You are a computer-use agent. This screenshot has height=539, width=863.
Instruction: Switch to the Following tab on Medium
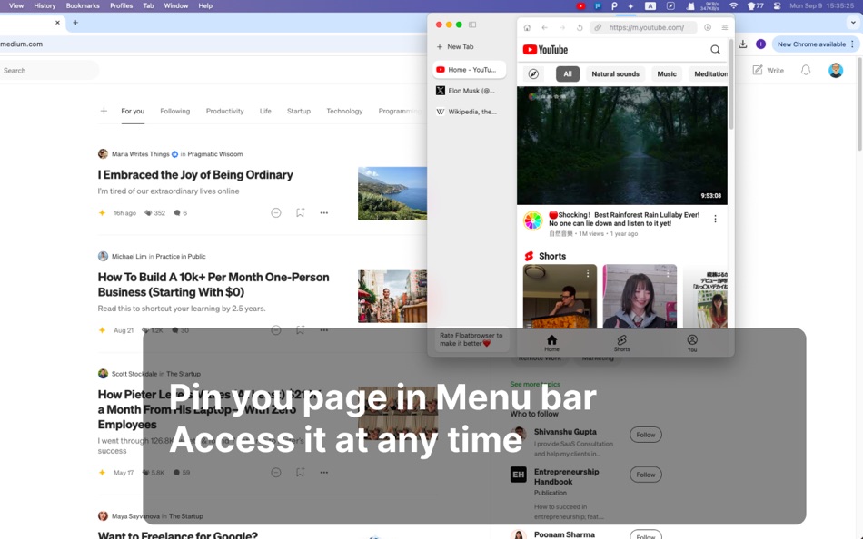(175, 111)
